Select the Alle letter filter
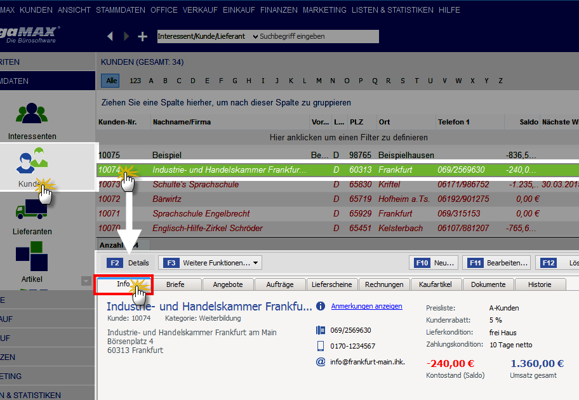579x400 pixels. [x=110, y=81]
